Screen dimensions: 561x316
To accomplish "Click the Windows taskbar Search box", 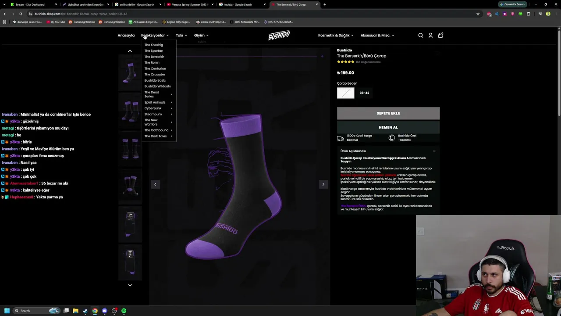I will (37, 311).
